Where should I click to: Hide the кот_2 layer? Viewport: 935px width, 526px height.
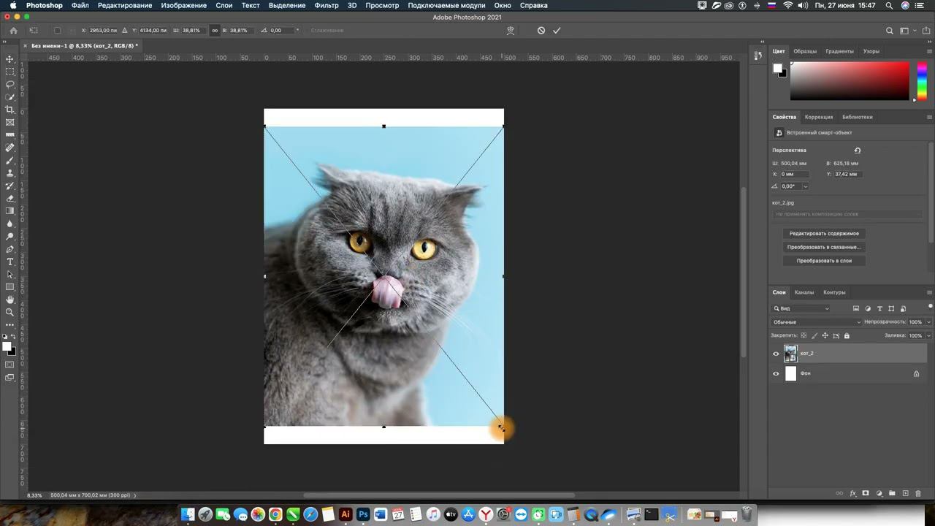pos(776,354)
